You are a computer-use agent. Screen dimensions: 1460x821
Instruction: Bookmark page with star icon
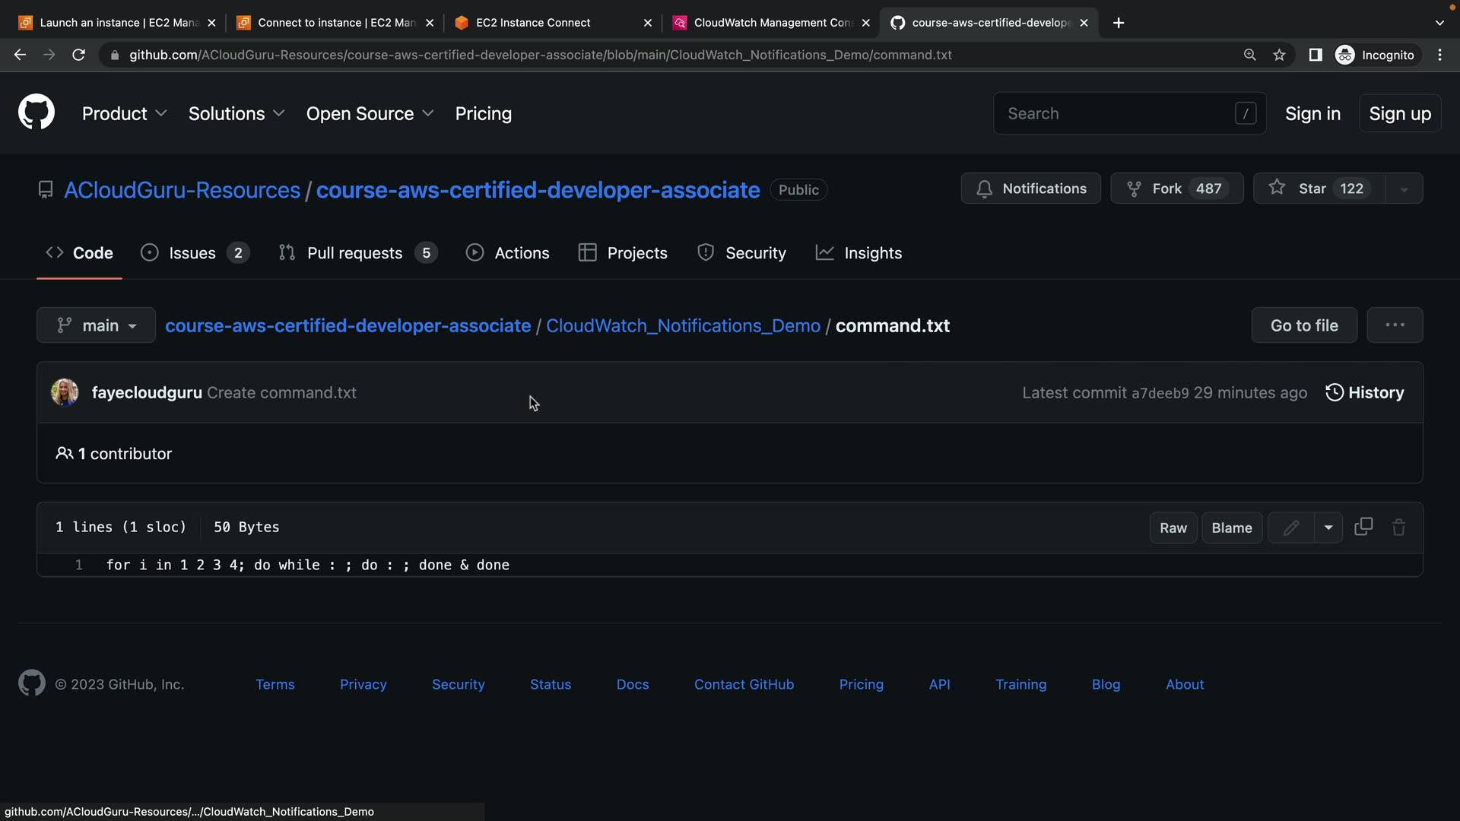click(1279, 55)
